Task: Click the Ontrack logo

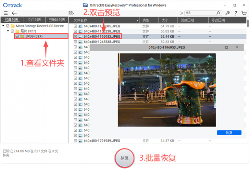Action: [13, 5]
